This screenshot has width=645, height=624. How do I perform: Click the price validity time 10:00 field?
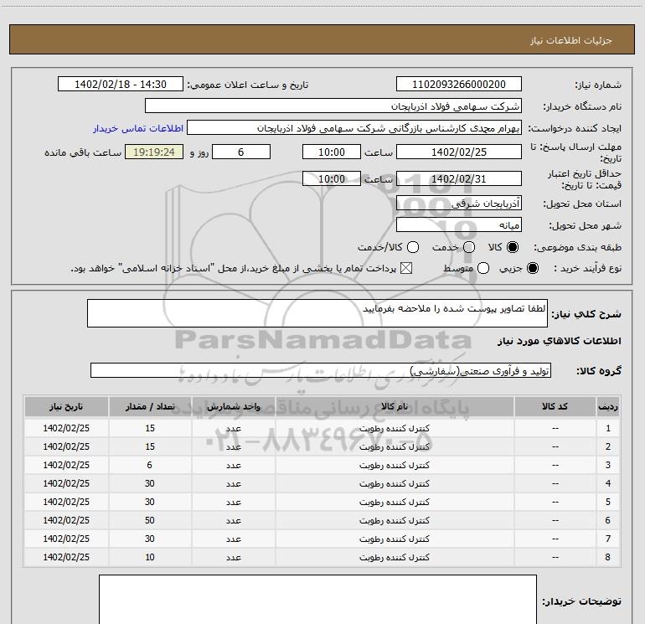click(x=332, y=178)
